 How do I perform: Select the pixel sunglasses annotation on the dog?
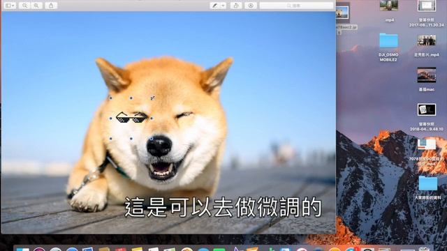tap(132, 117)
